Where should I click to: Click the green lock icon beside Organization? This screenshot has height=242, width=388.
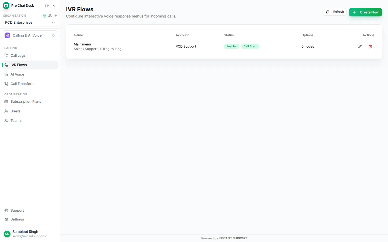(x=44, y=16)
